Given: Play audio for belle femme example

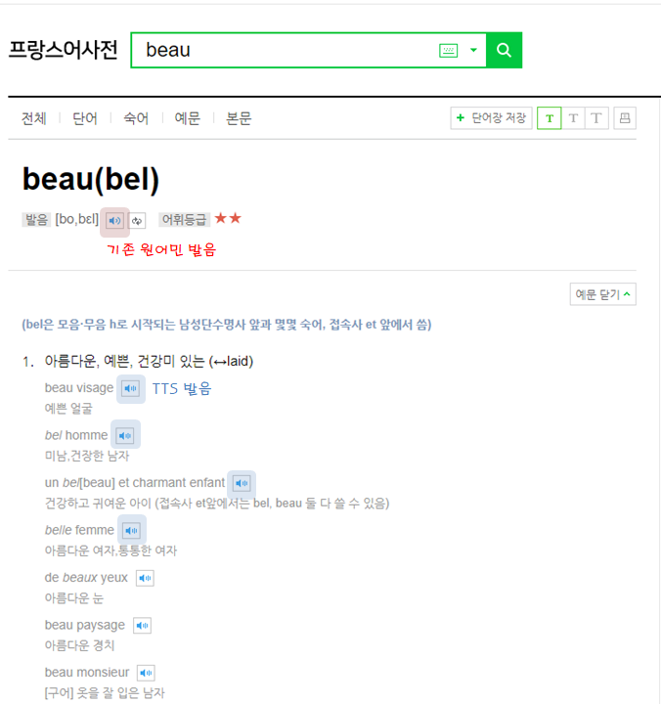Looking at the screenshot, I should (x=132, y=530).
